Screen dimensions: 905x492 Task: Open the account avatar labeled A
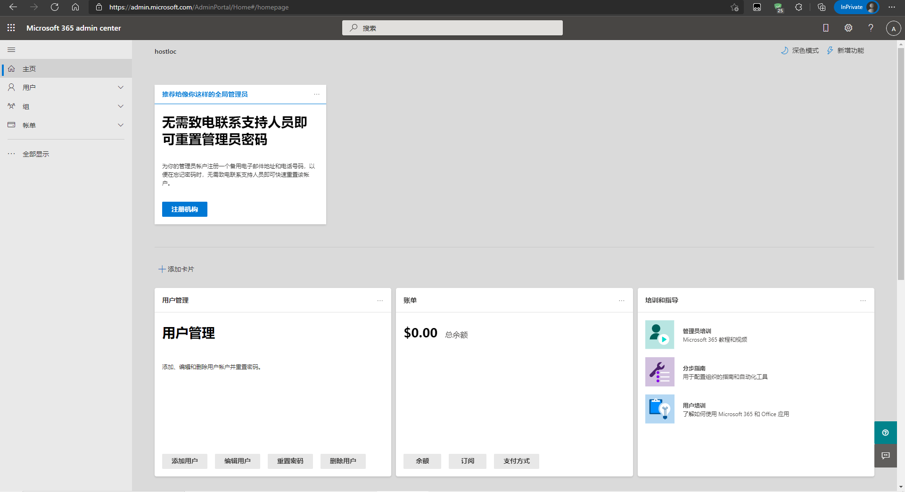[893, 28]
